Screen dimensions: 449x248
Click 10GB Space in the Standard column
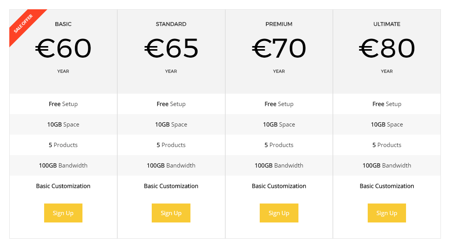tap(171, 125)
